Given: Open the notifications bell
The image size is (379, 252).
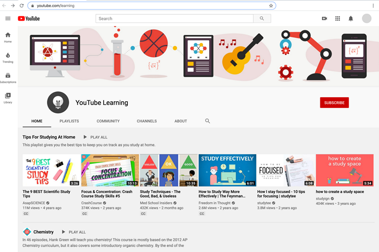Looking at the screenshot, I should click(351, 19).
